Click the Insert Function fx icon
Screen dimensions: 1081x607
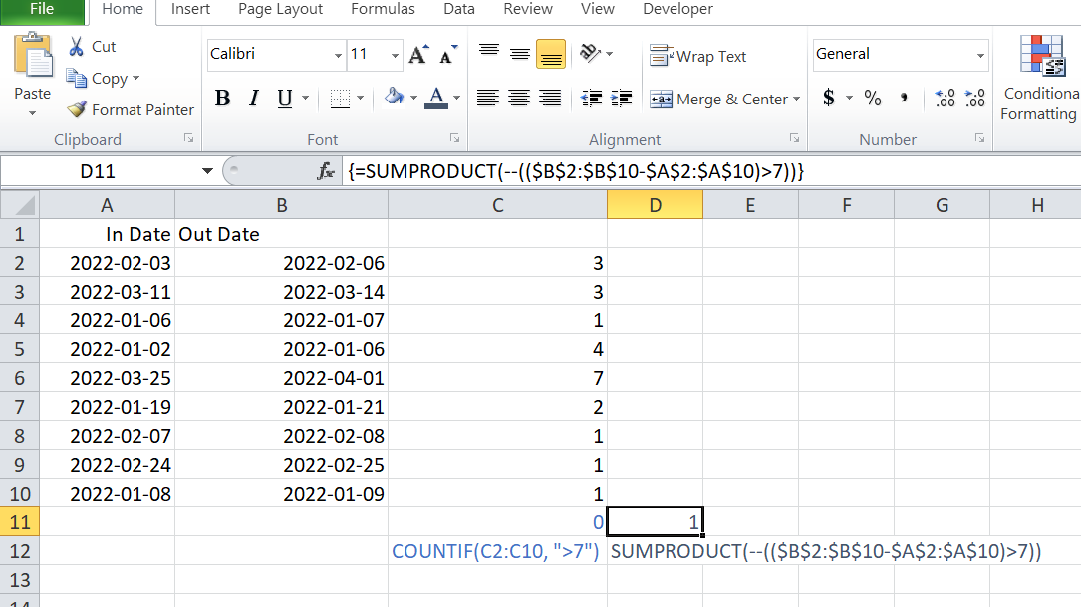pos(326,171)
